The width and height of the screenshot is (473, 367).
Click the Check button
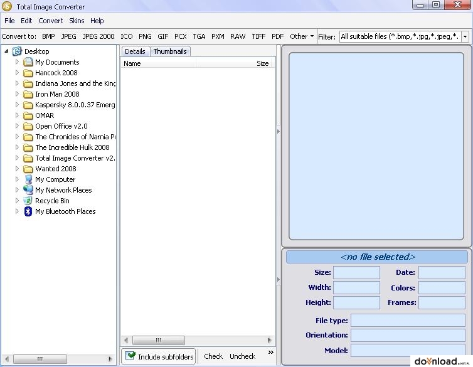coord(213,356)
